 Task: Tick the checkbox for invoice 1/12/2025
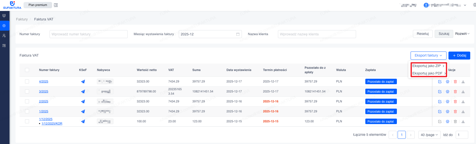[27, 121]
